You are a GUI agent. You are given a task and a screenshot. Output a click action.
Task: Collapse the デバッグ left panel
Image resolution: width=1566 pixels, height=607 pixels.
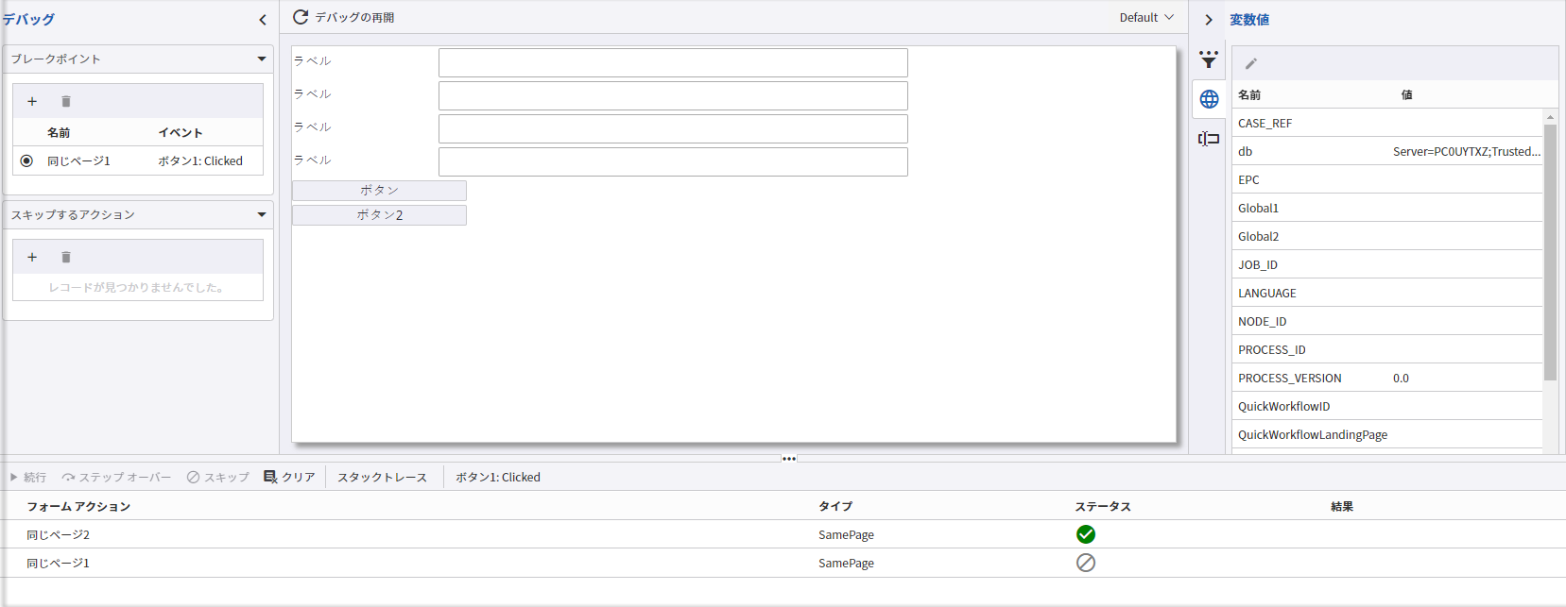tap(263, 19)
